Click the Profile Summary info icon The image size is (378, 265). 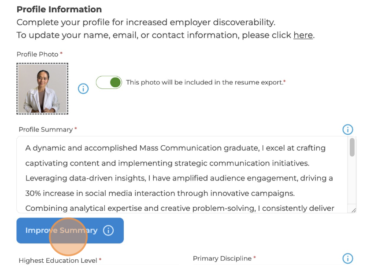pyautogui.click(x=348, y=129)
